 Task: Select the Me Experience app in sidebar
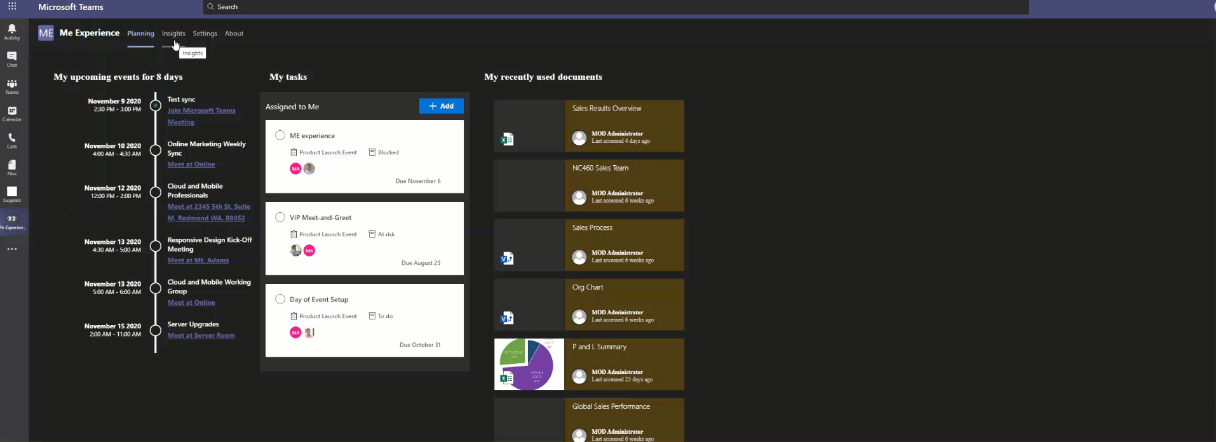click(13, 222)
